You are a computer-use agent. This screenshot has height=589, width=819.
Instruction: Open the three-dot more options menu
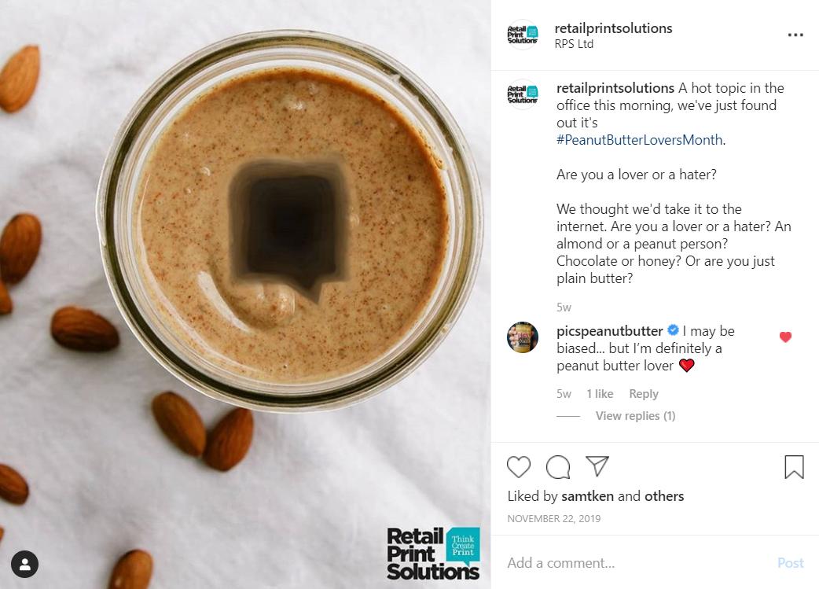(795, 35)
